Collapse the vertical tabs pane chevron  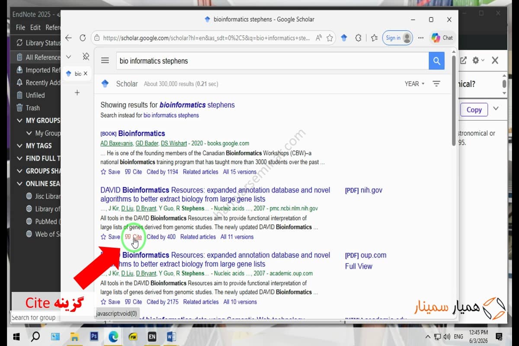tap(68, 57)
